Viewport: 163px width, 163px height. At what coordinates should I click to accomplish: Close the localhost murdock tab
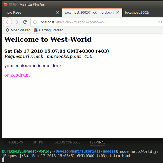(x=118, y=12)
